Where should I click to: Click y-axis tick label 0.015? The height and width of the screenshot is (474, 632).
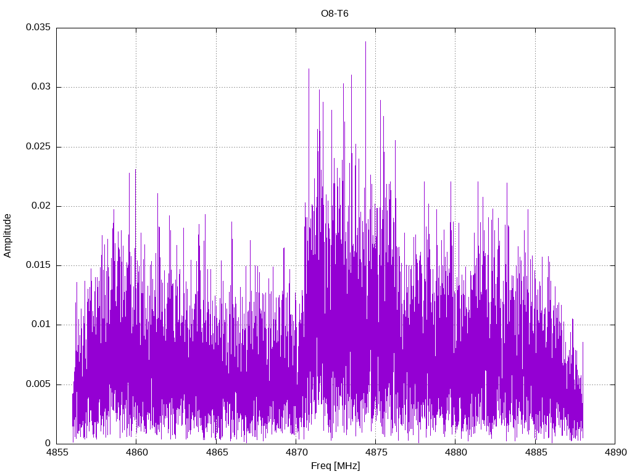click(38, 265)
